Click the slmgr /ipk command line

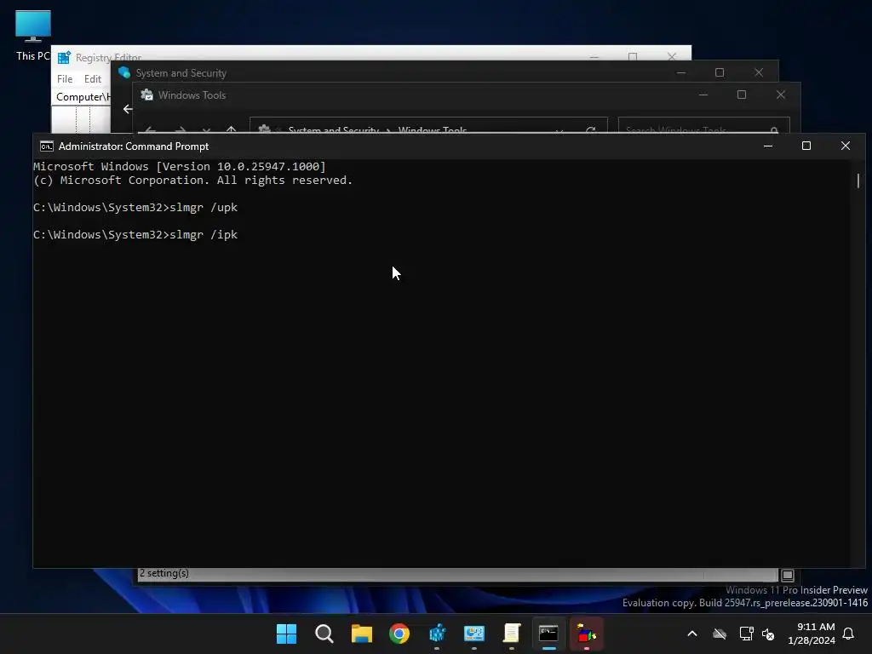tap(135, 235)
